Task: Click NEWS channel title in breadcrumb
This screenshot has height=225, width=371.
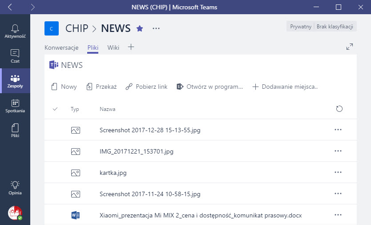Action: click(116, 28)
